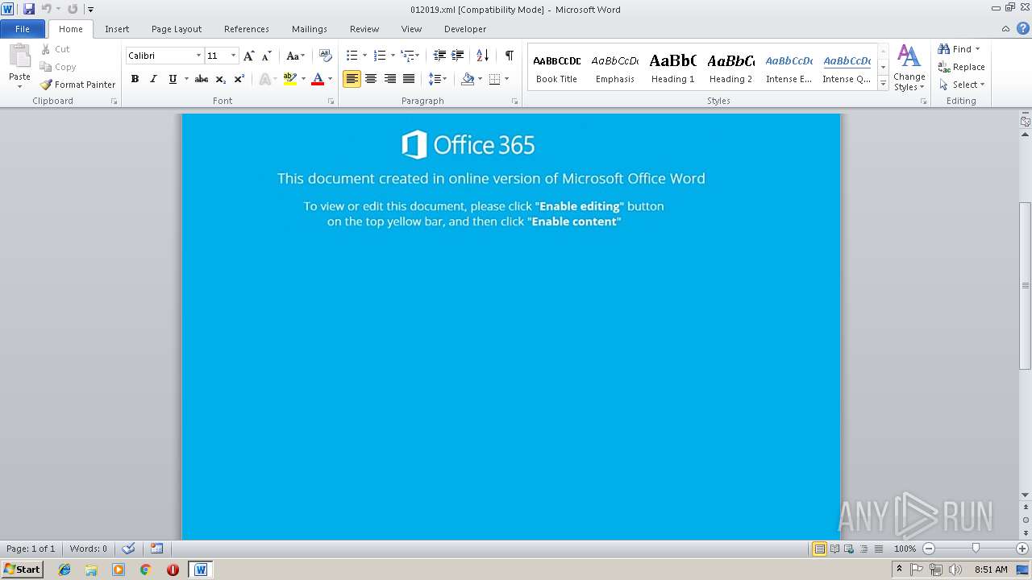
Task: Open the font name Calibri dropdown
Action: (198, 56)
